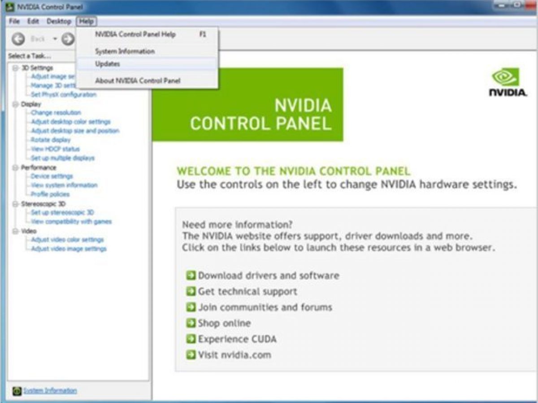Click the green arrow beside Shop online
Screen dimensions: 538x403
pyautogui.click(x=191, y=323)
